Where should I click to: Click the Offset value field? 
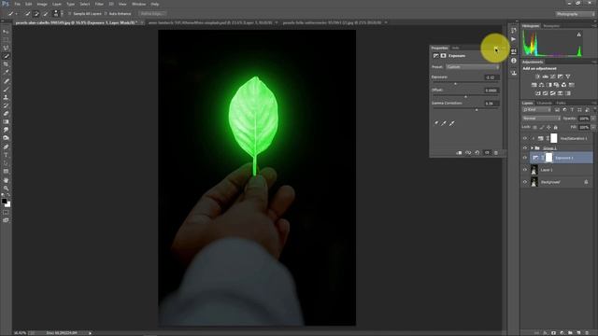tap(491, 91)
